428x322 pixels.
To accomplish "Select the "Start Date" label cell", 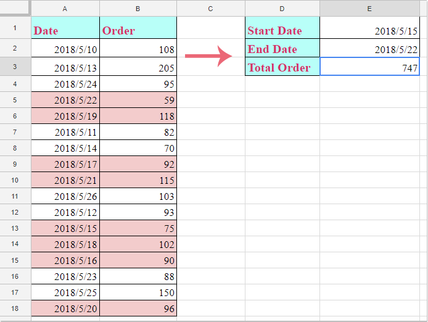I will (x=282, y=30).
